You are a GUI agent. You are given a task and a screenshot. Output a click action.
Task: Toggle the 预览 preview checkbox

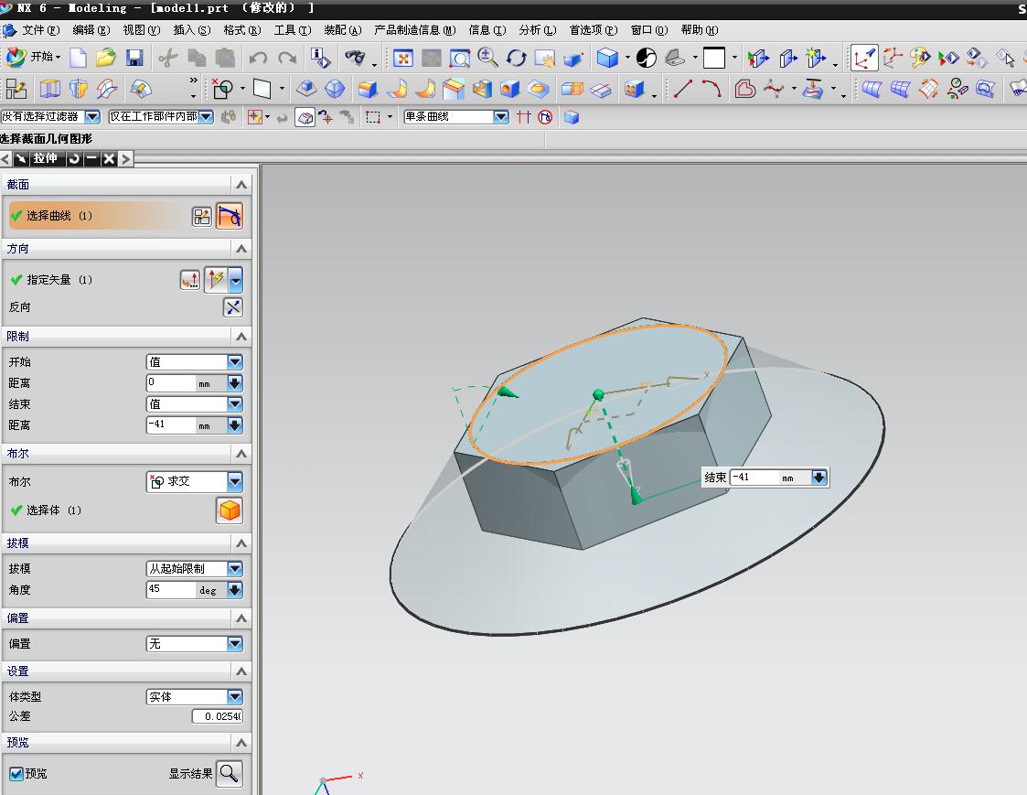[16, 774]
